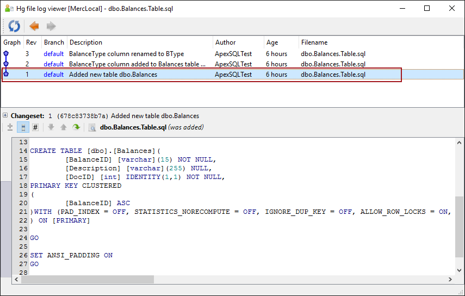Click the Hg file log window icon
The height and width of the screenshot is (296, 465).
tap(8, 8)
